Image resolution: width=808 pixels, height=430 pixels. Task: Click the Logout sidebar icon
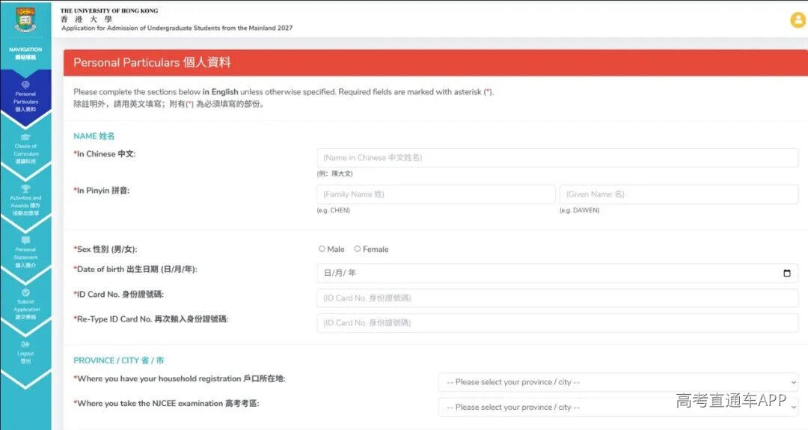[25, 344]
